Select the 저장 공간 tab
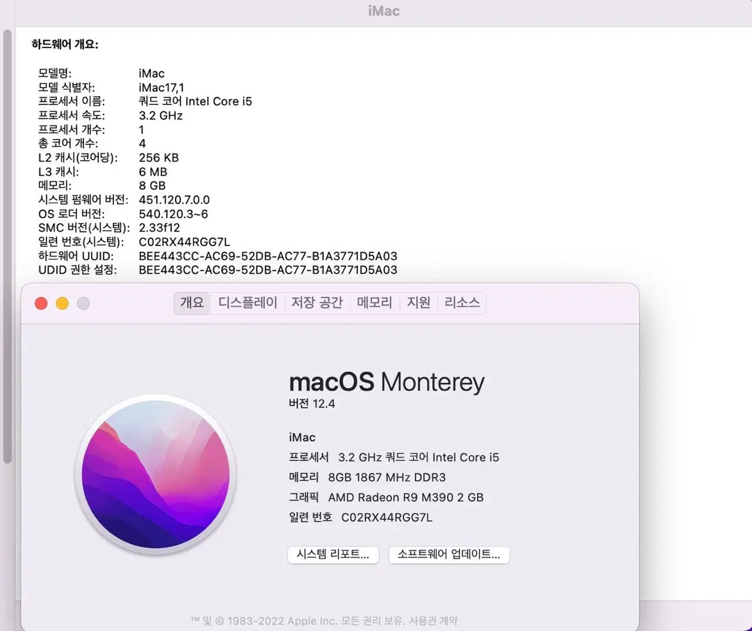This screenshot has width=752, height=631. [317, 303]
